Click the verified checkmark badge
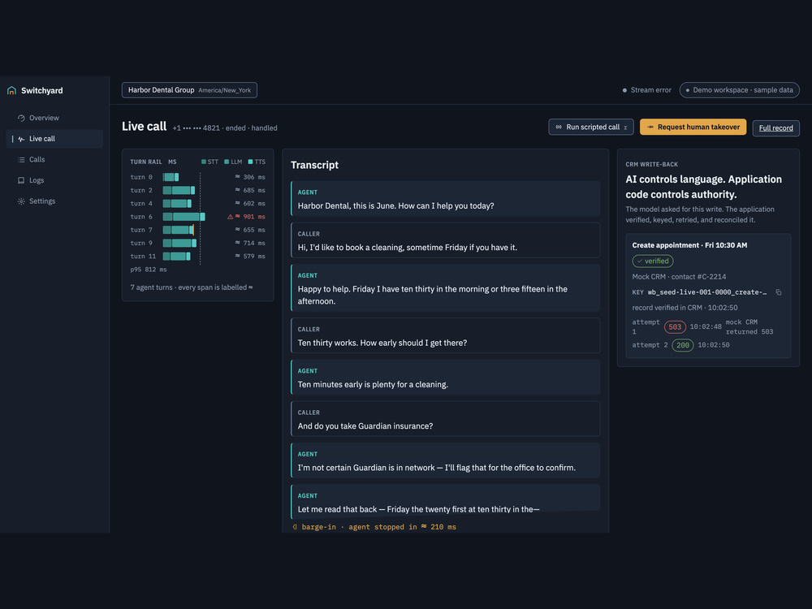 coord(653,261)
